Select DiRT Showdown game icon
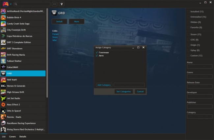 pyautogui.click(x=3, y=49)
